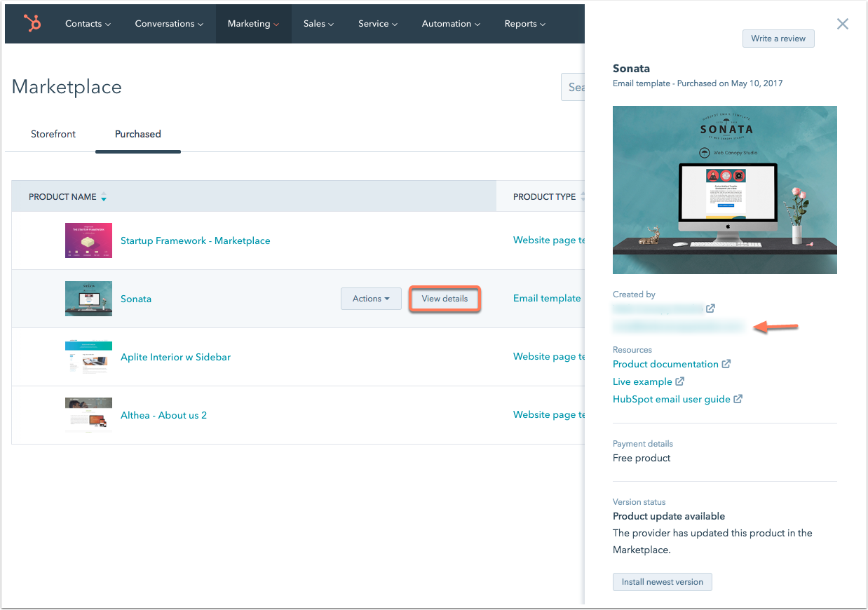This screenshot has height=610, width=868.
Task: Click the blurred creator email link
Action: pos(678,326)
